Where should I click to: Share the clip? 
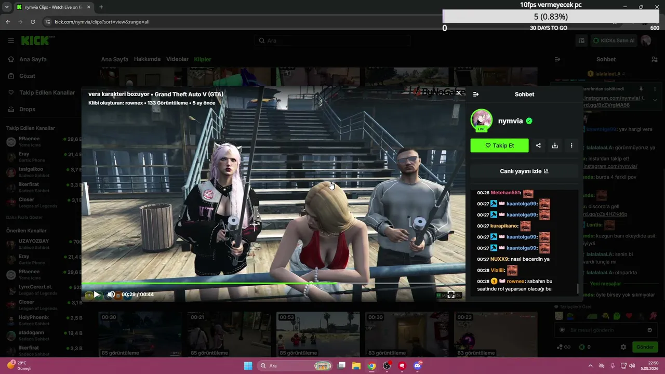538,145
